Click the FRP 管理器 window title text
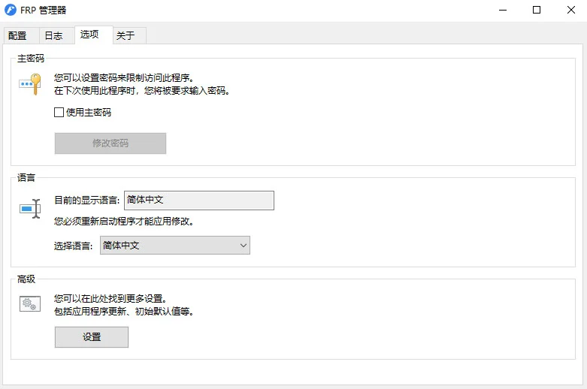The width and height of the screenshot is (587, 389). coord(44,10)
